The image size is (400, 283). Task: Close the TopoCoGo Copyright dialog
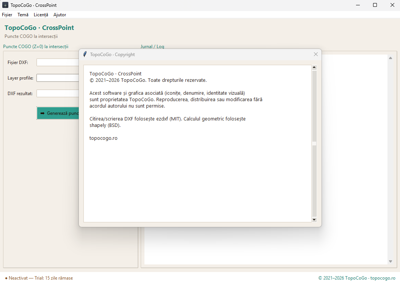(x=315, y=54)
